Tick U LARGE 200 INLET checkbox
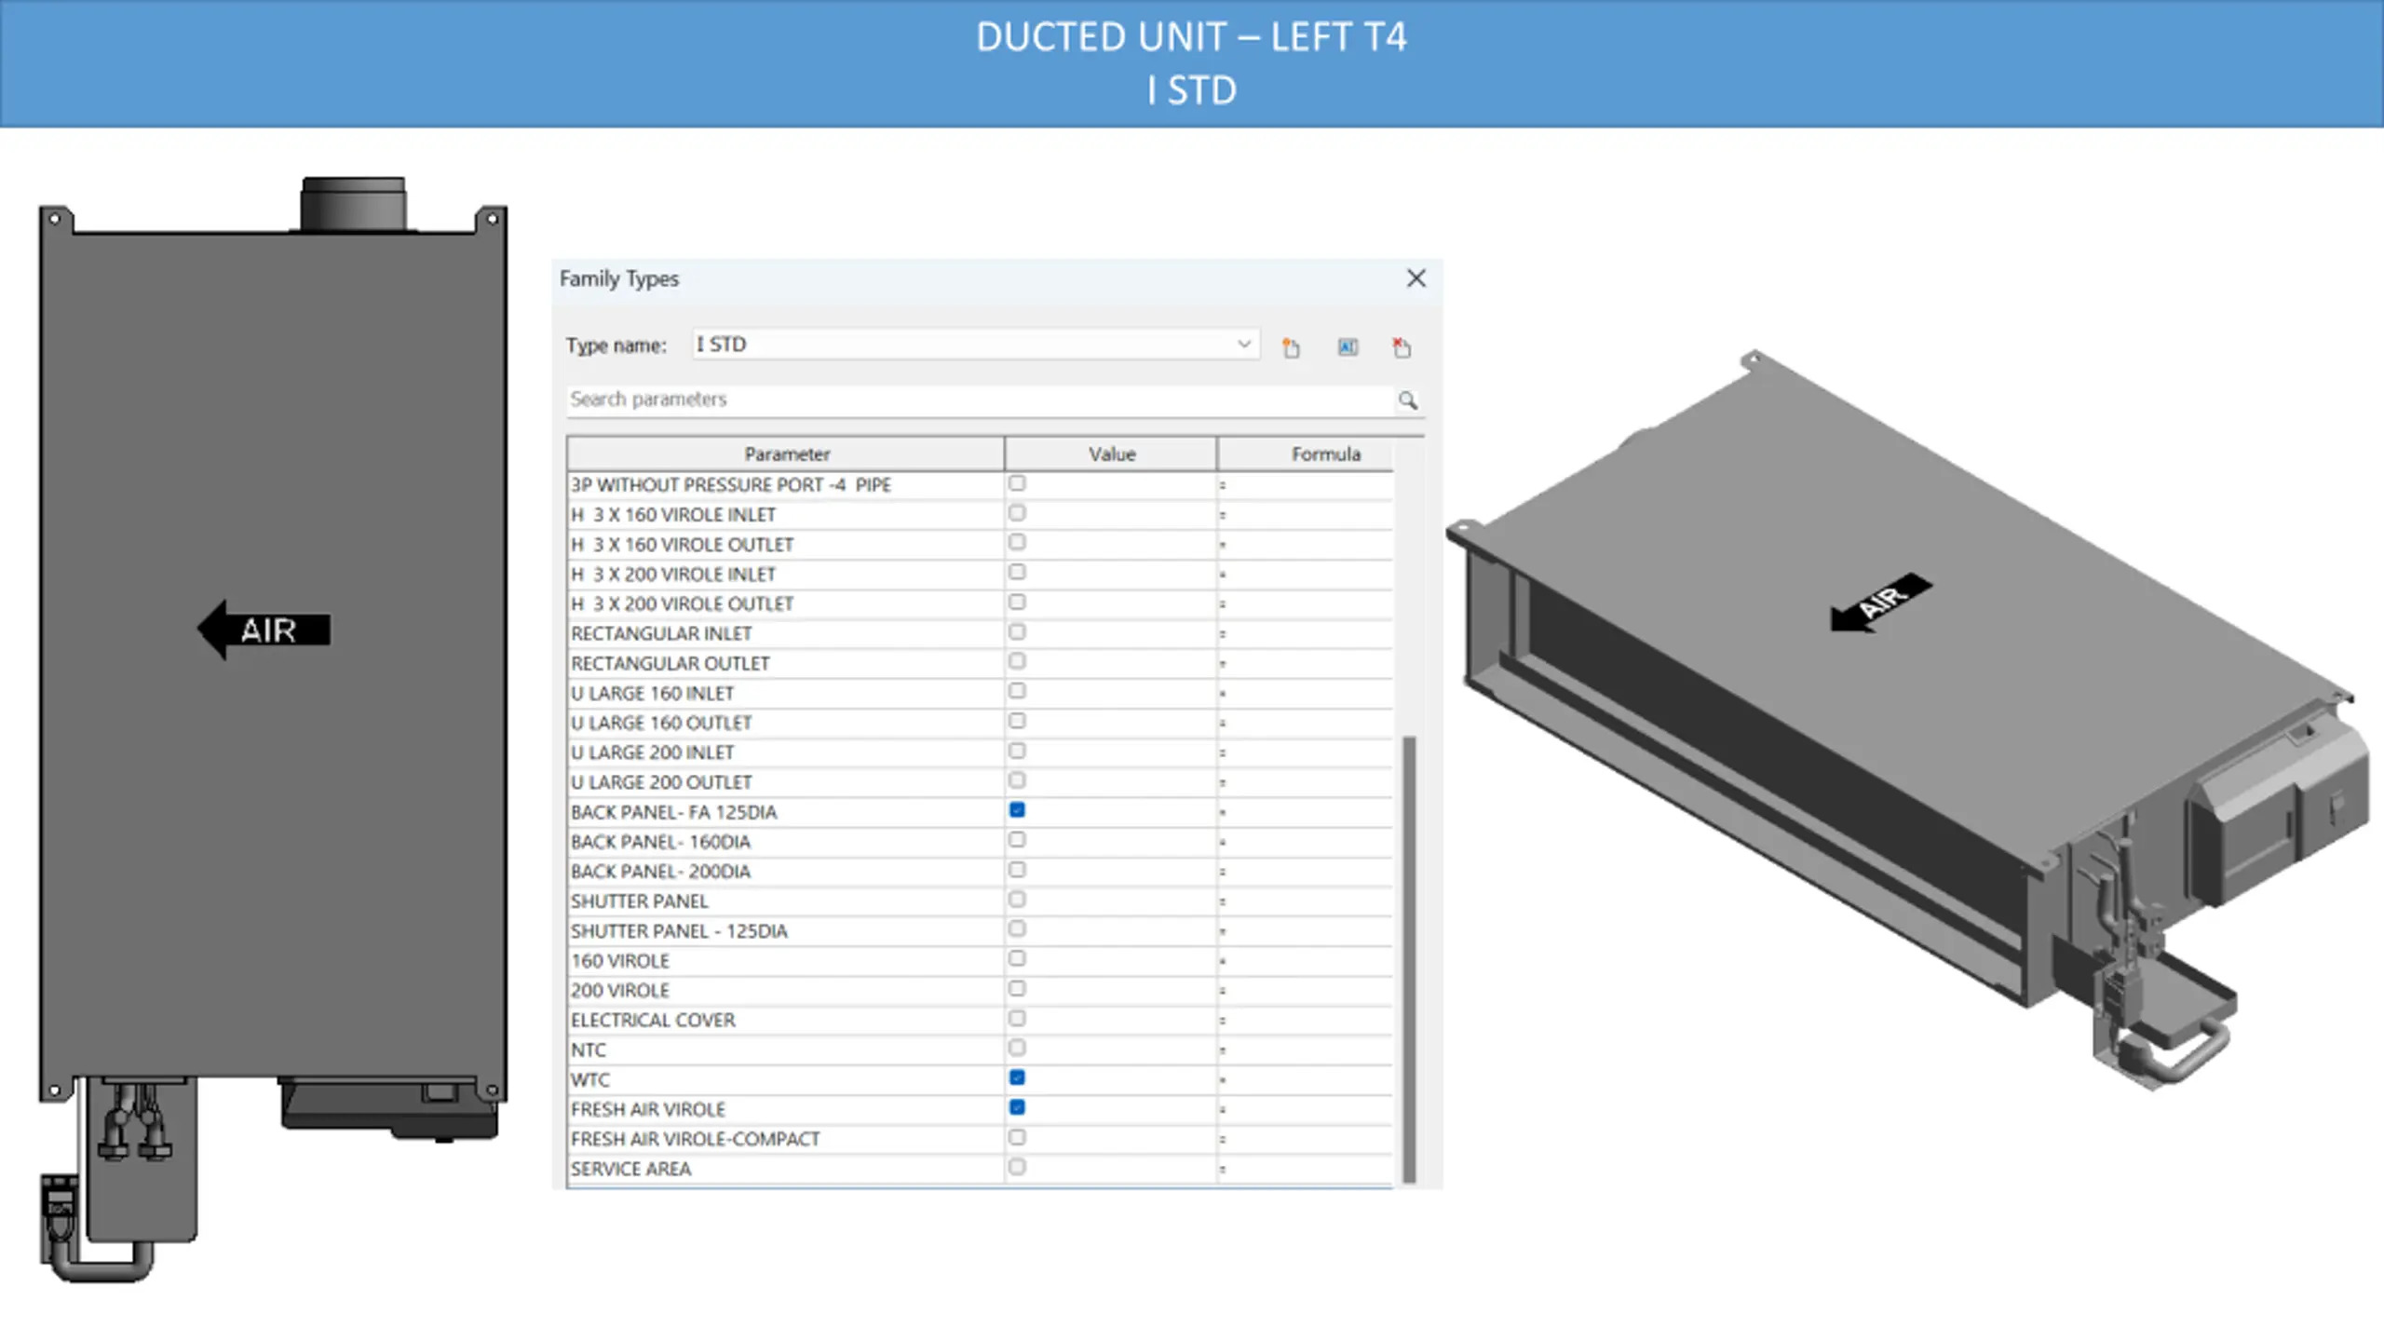2384x1341 pixels. (1017, 751)
